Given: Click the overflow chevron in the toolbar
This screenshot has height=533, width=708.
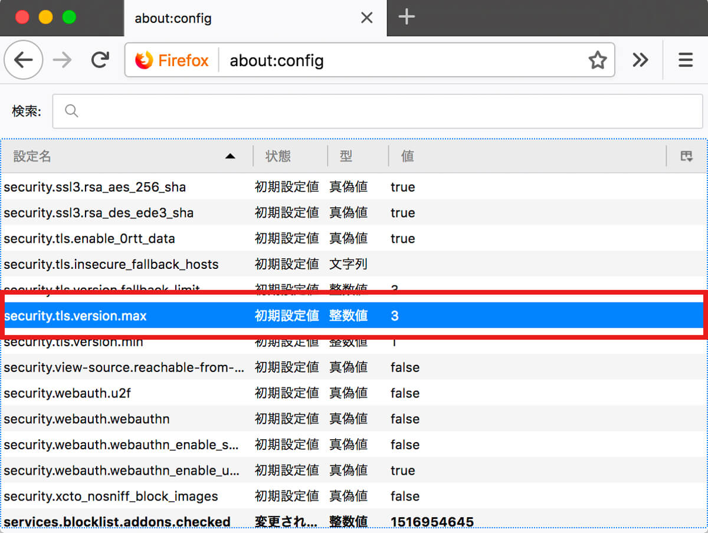Looking at the screenshot, I should [640, 60].
